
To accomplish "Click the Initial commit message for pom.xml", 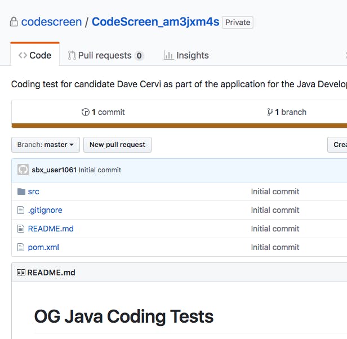I will [275, 247].
